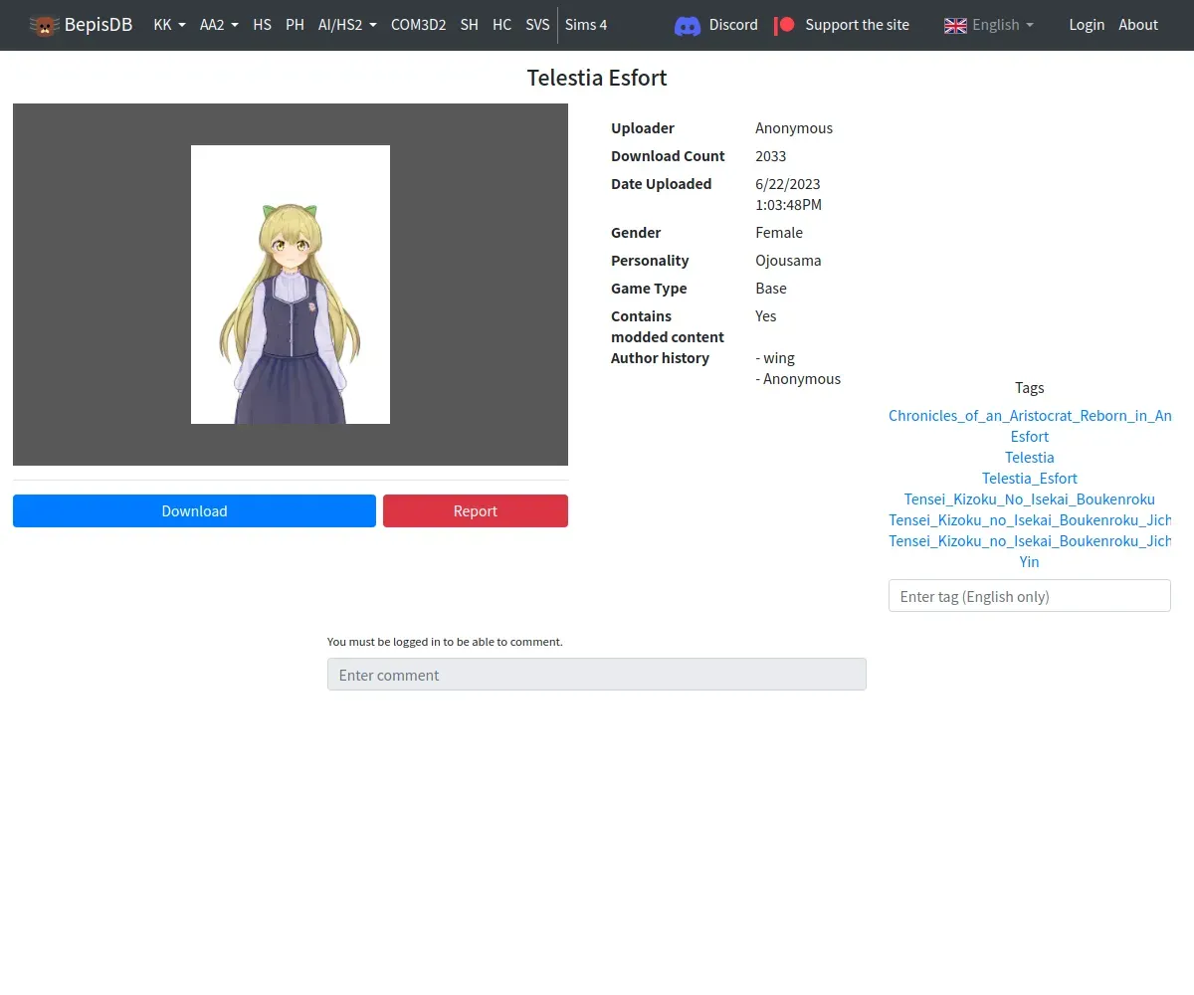
Task: Open the Sims 4 section
Action: click(586, 25)
